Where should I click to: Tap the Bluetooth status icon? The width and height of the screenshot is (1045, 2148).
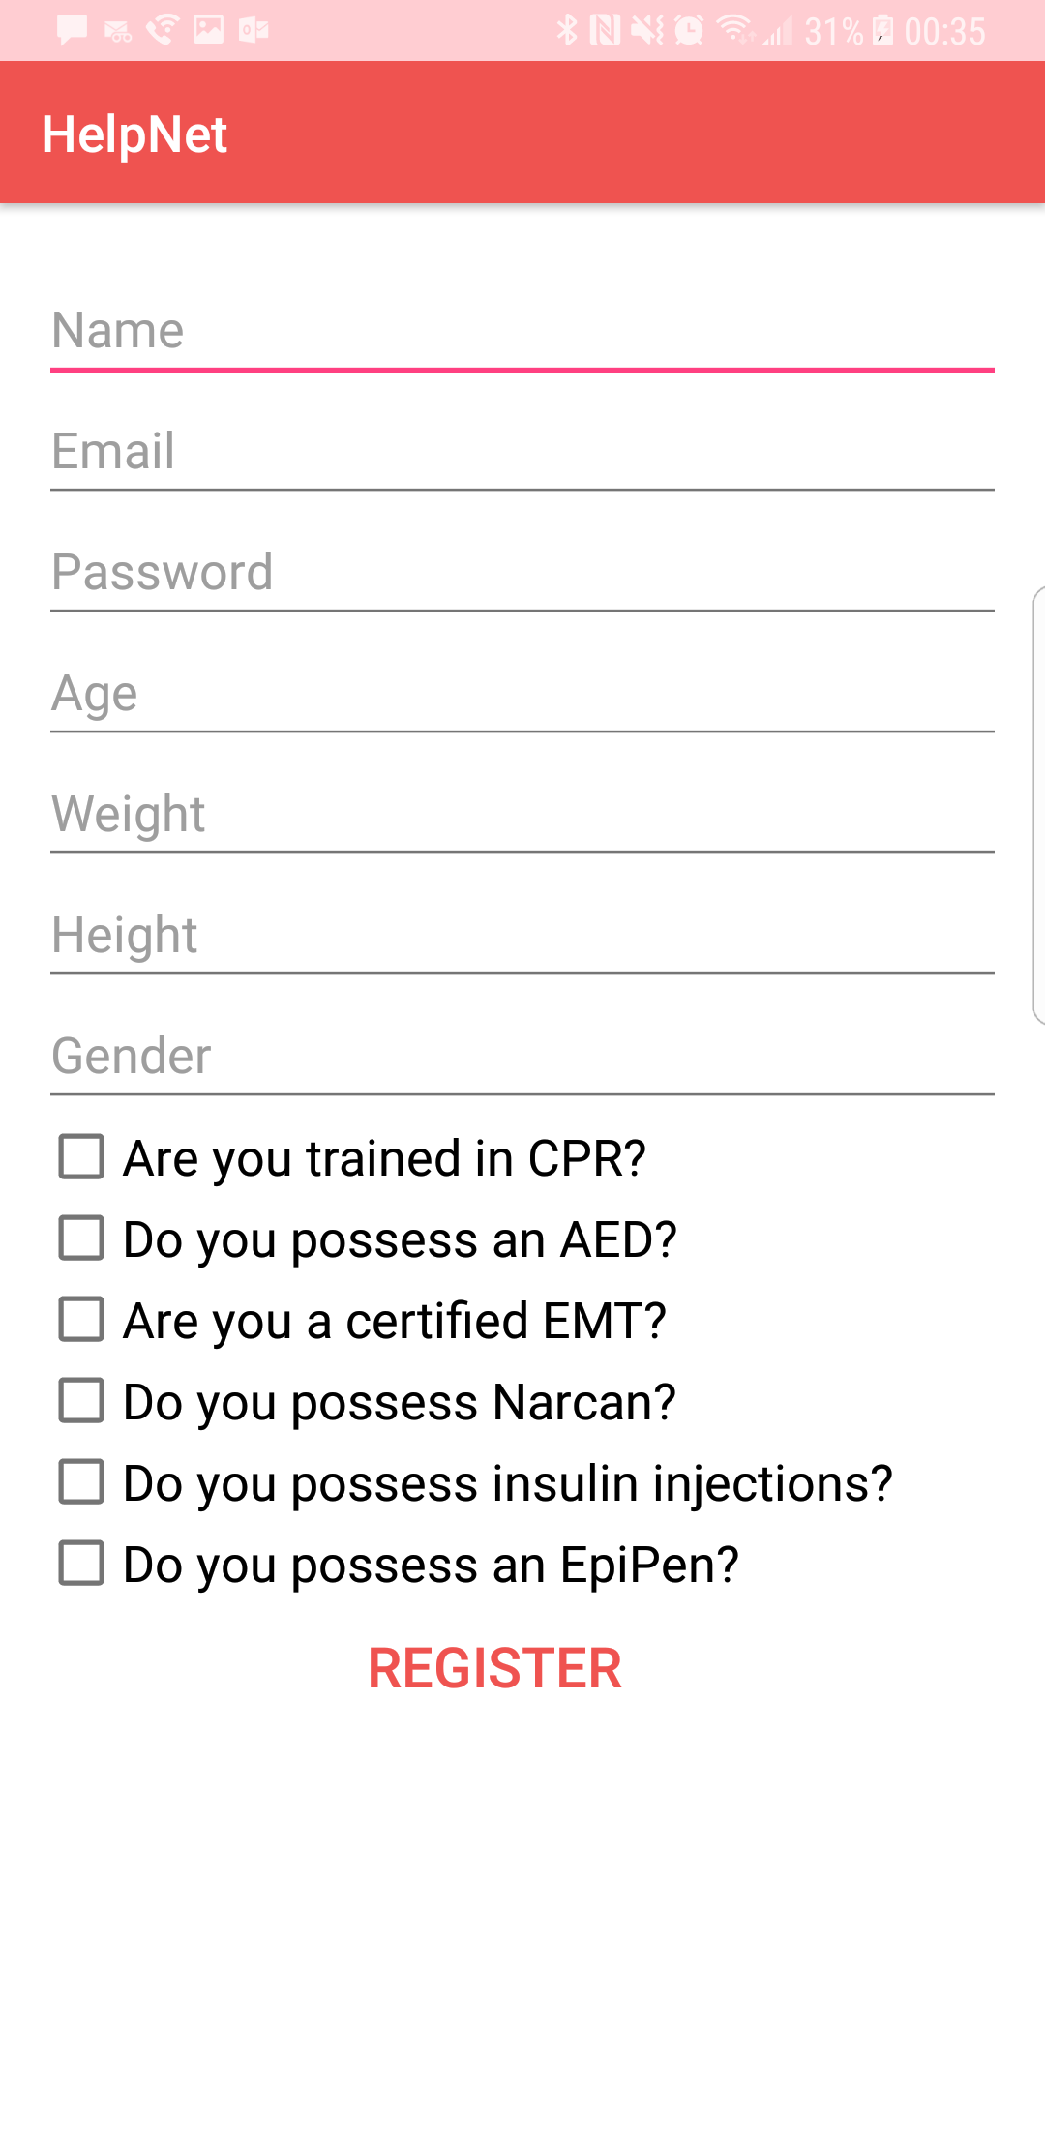click(x=567, y=31)
